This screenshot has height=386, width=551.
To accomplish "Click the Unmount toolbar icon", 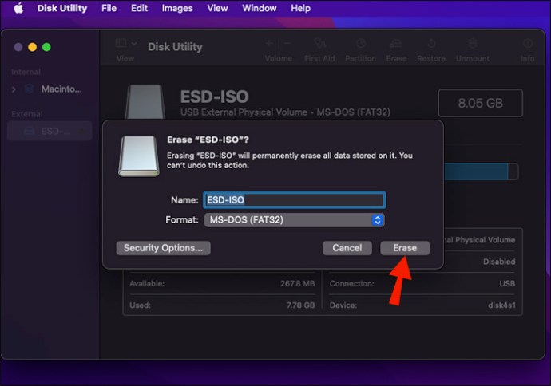I will point(473,44).
